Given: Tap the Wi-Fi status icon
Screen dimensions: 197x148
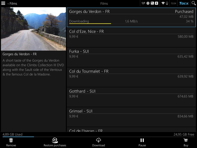Looking at the screenshot, I should point(163,3).
